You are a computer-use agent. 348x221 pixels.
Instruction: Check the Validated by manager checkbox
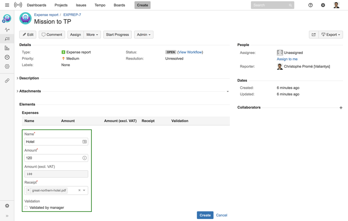pyautogui.click(x=26, y=208)
